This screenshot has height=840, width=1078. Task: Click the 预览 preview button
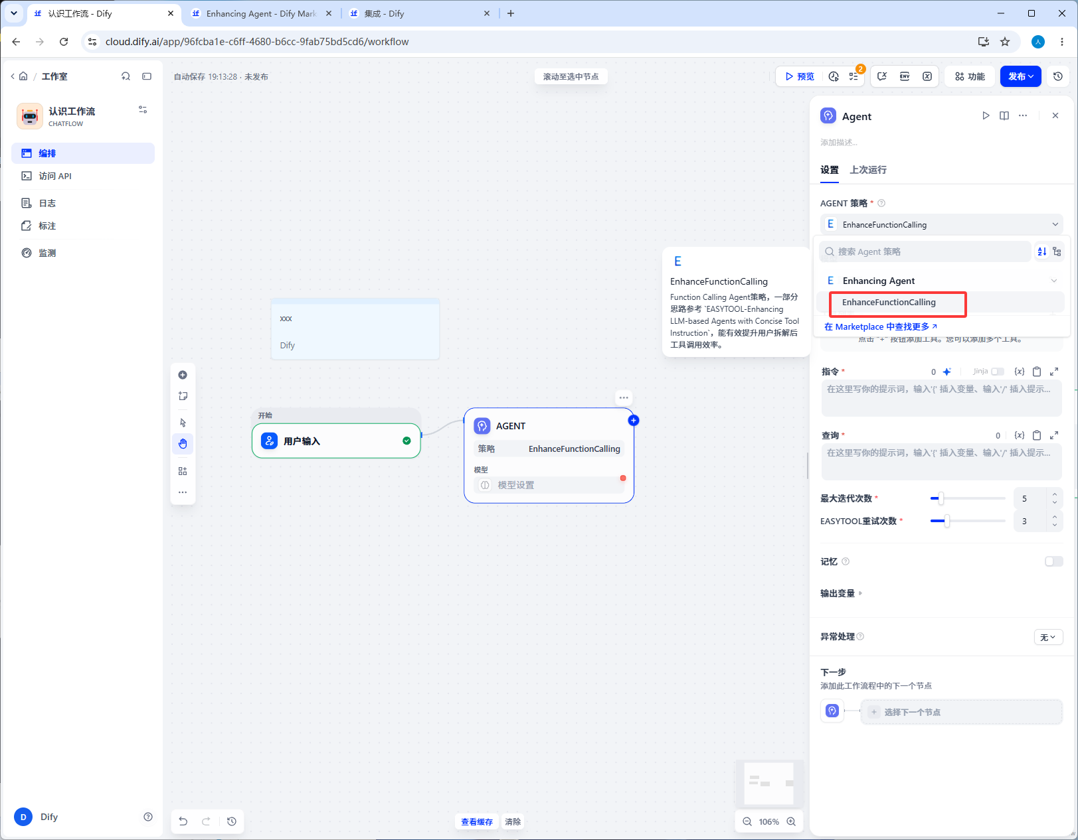pos(800,76)
